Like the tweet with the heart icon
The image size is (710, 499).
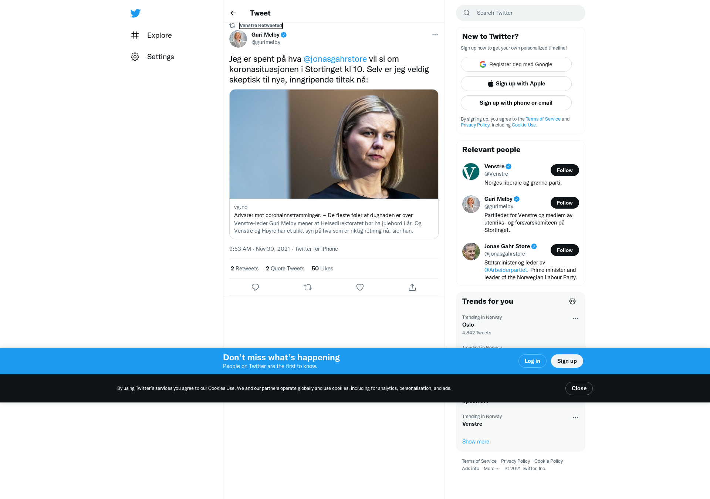[x=360, y=287]
